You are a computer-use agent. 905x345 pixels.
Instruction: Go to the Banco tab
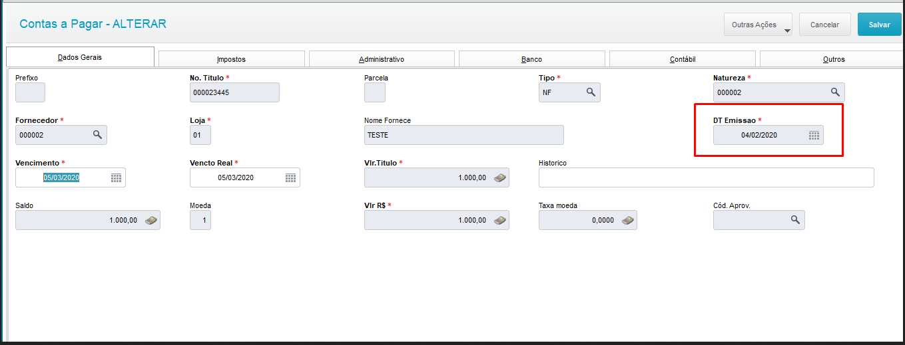532,59
